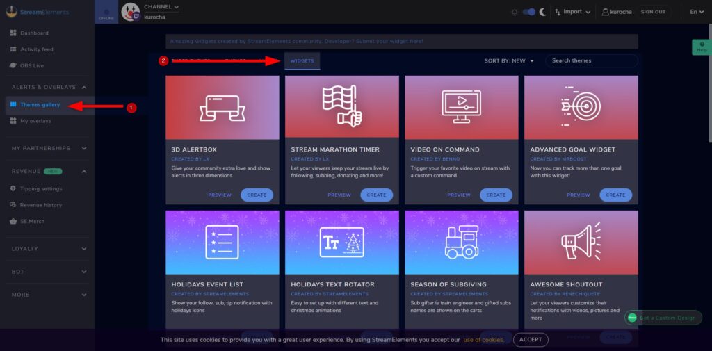Click CREATED BY MRBOOST text

tap(558, 159)
